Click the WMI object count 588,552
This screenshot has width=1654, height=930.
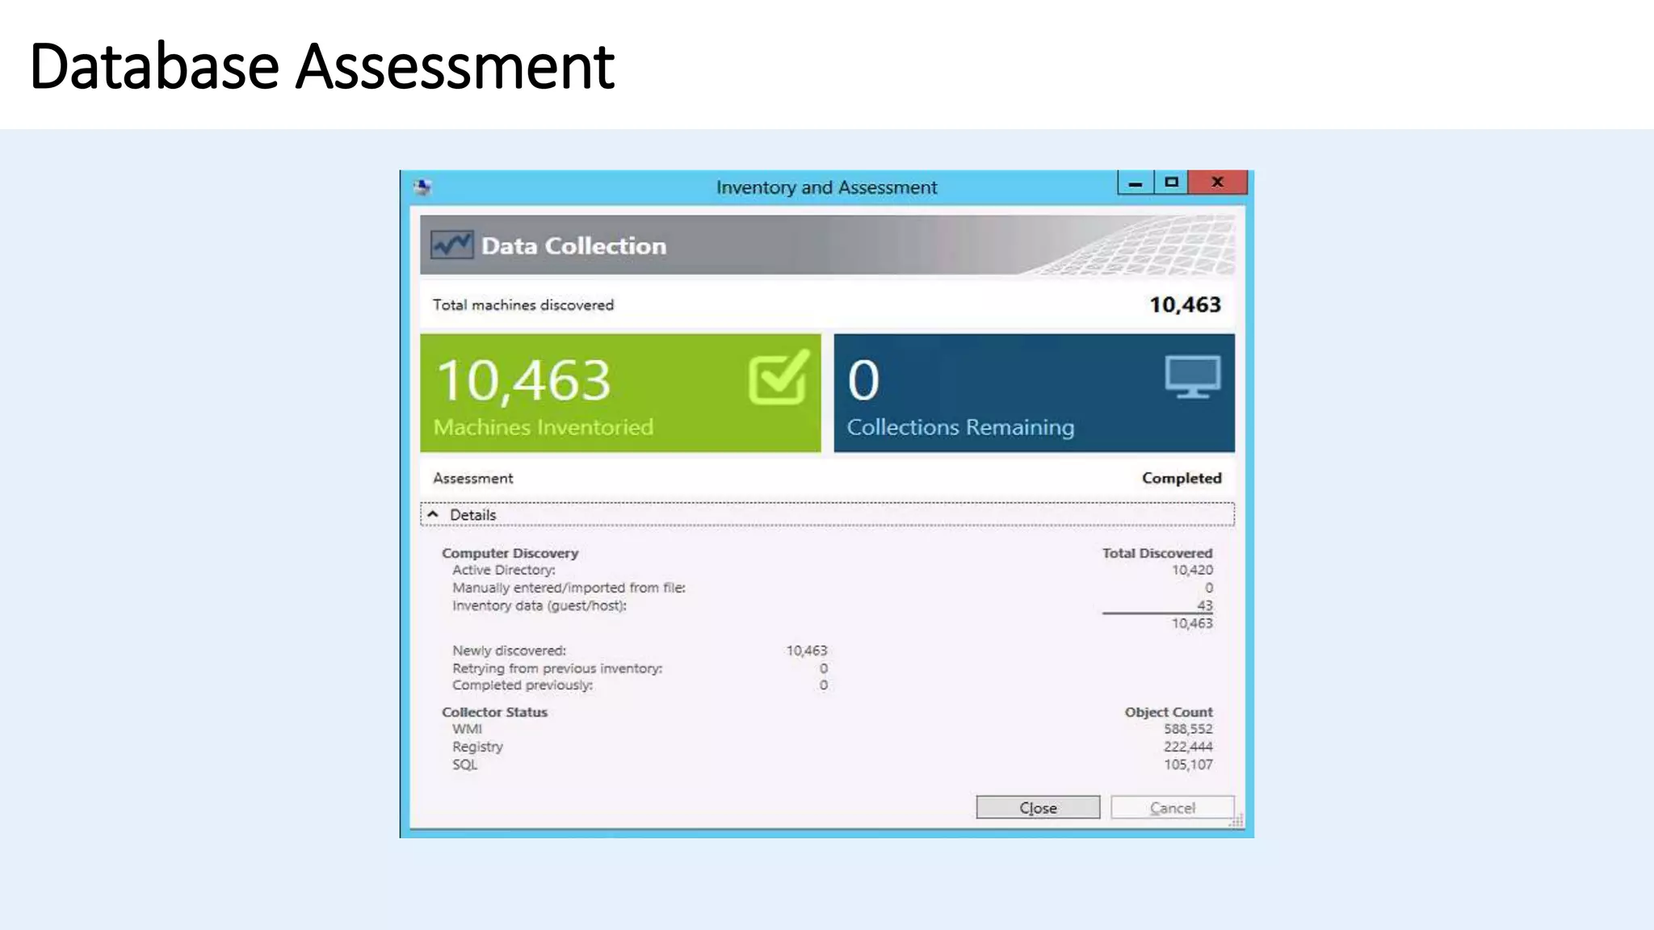tap(1188, 729)
